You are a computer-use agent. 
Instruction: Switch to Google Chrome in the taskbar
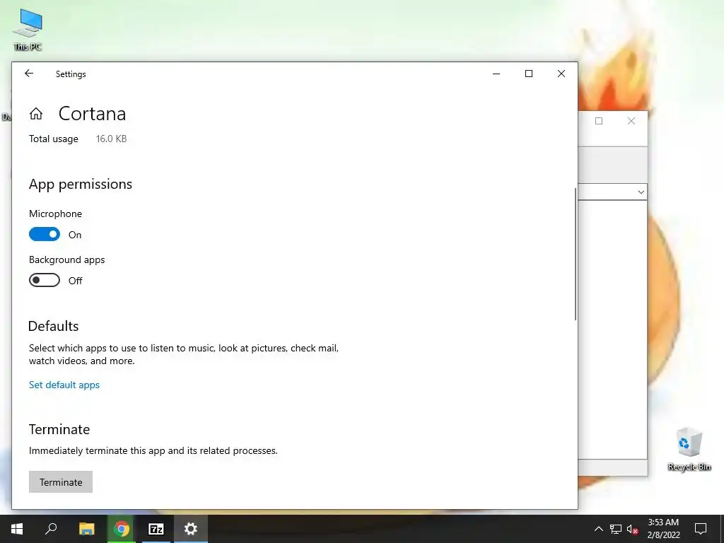[122, 529]
